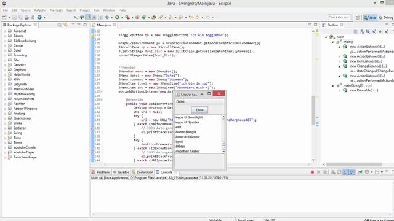Collapse the main(String[]) node in Outline

point(332,86)
